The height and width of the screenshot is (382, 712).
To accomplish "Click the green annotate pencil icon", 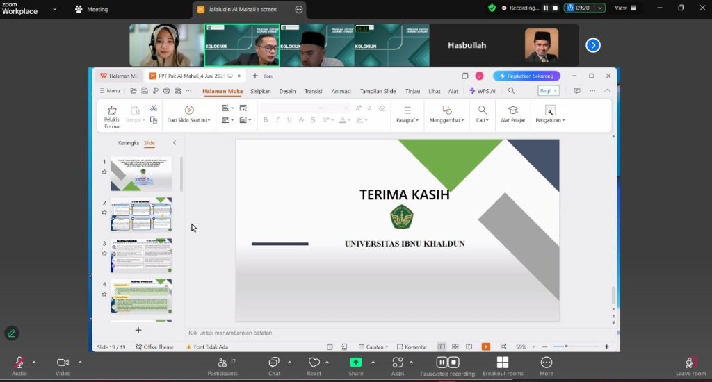I will 12,333.
